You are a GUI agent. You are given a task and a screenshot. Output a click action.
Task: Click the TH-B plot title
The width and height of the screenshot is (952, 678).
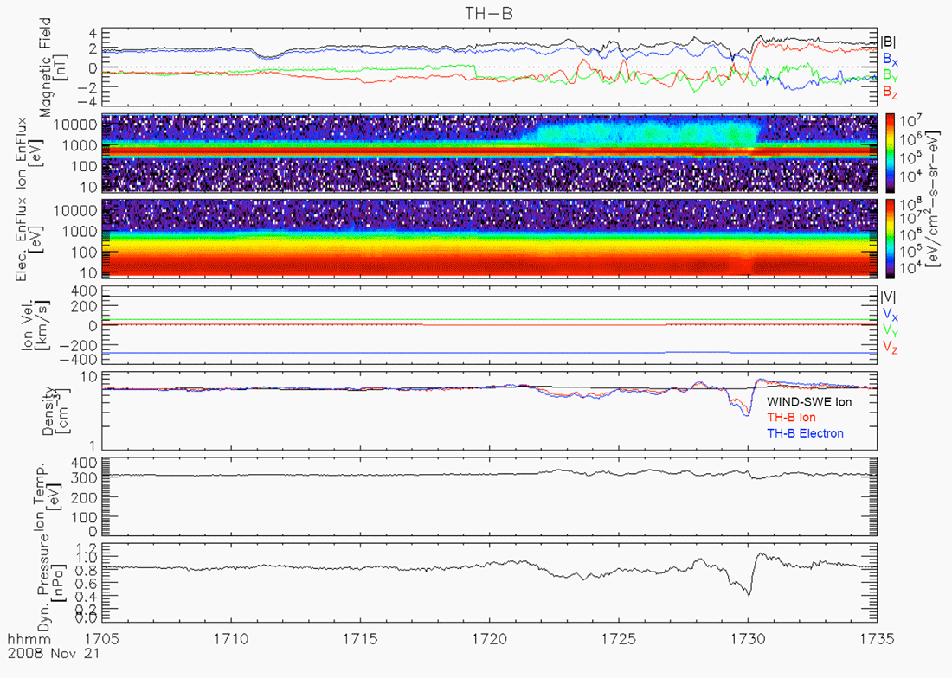pyautogui.click(x=490, y=11)
